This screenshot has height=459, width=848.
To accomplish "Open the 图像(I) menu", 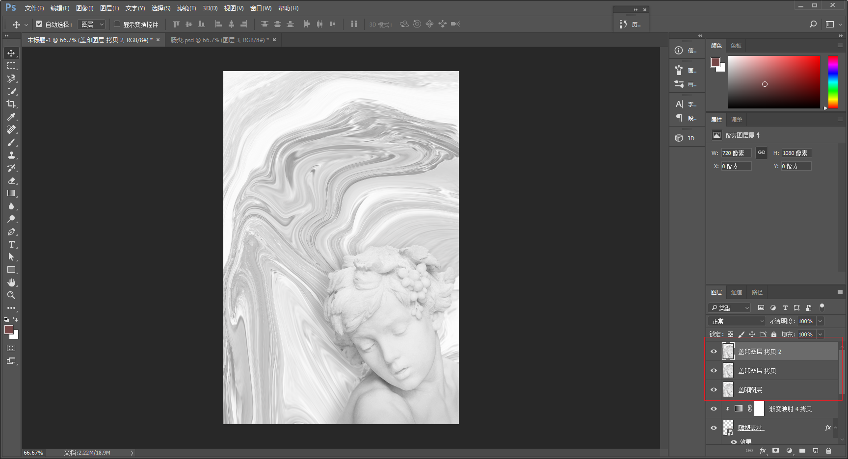I will (85, 8).
